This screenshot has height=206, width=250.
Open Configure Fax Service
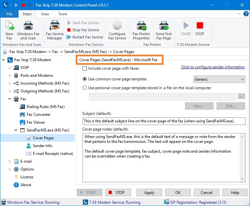point(117,30)
